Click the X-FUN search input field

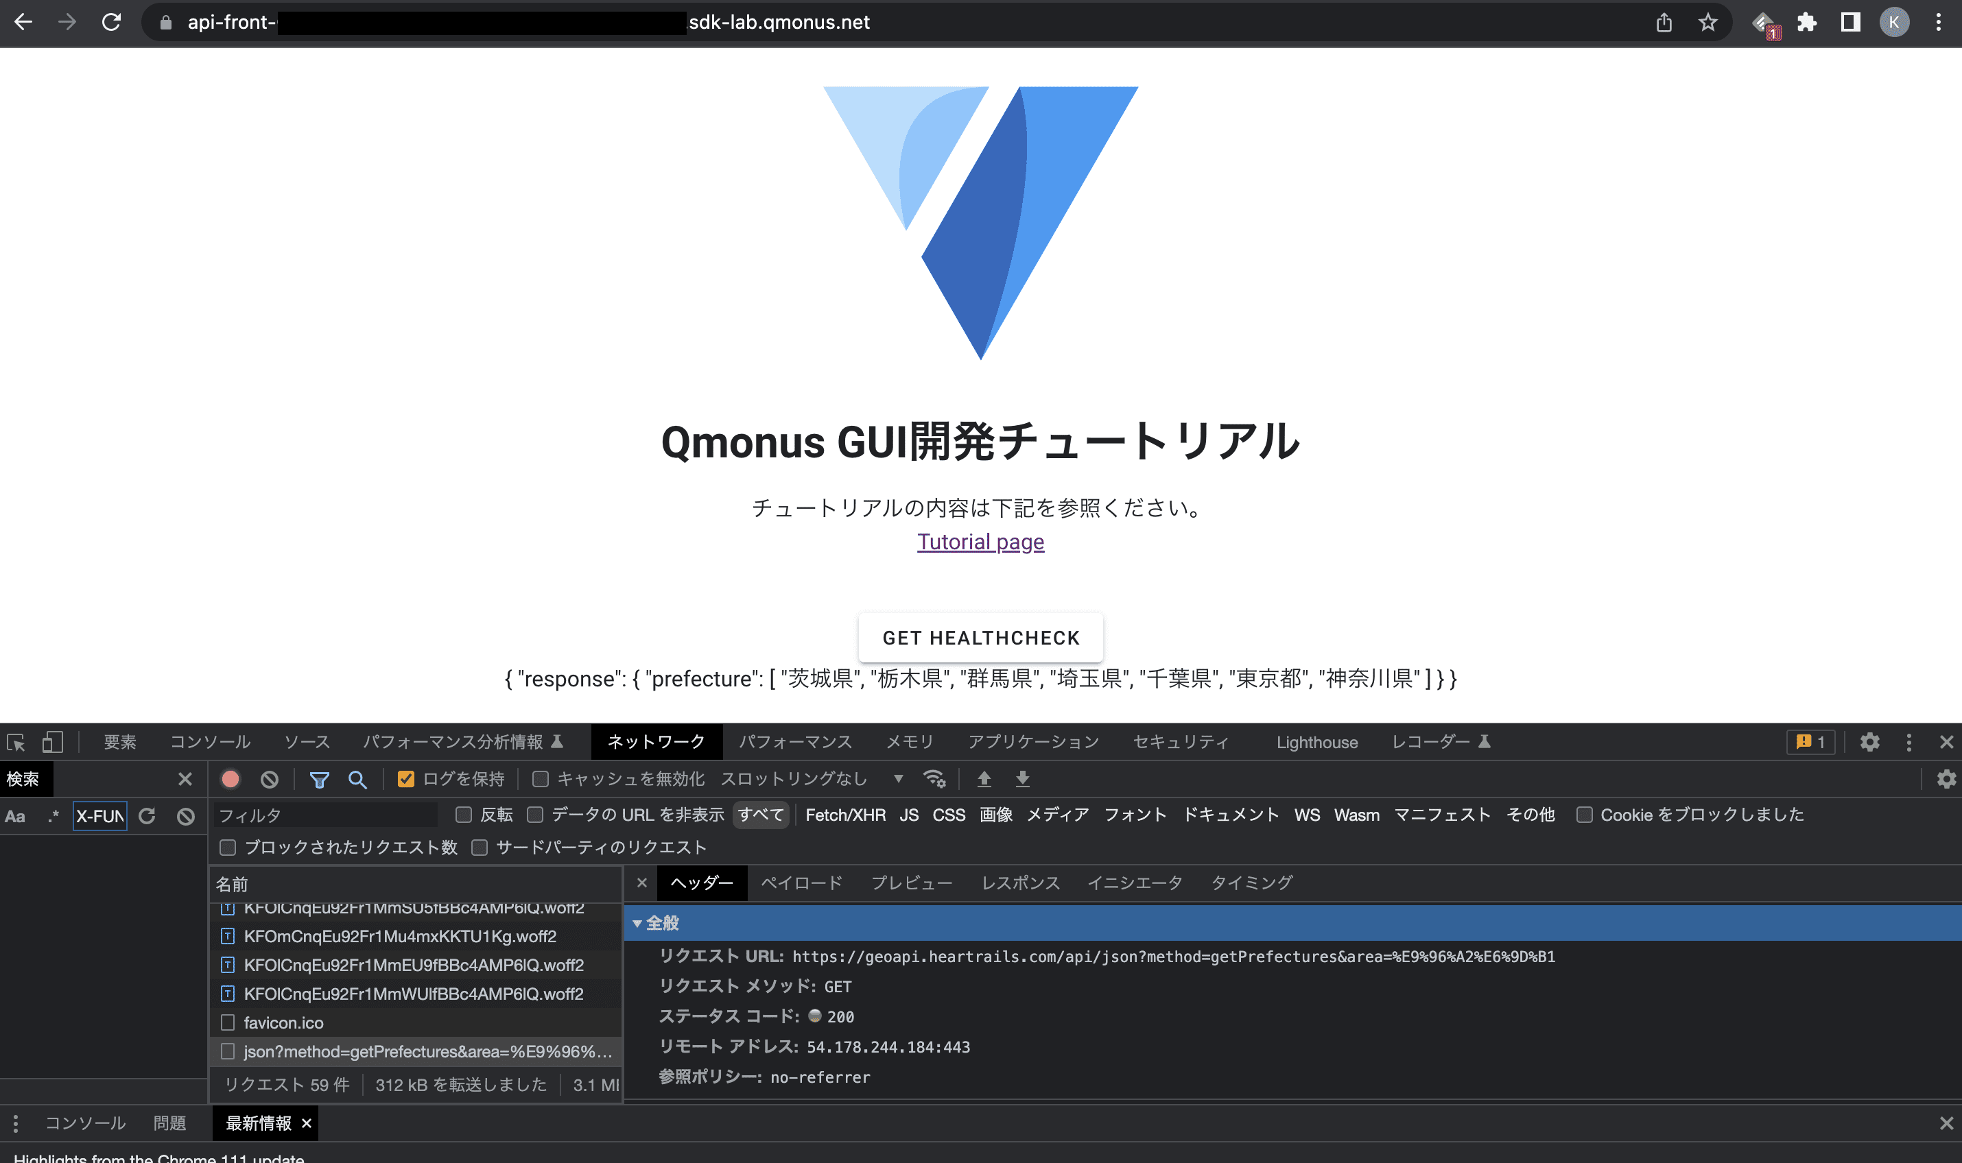pyautogui.click(x=100, y=816)
